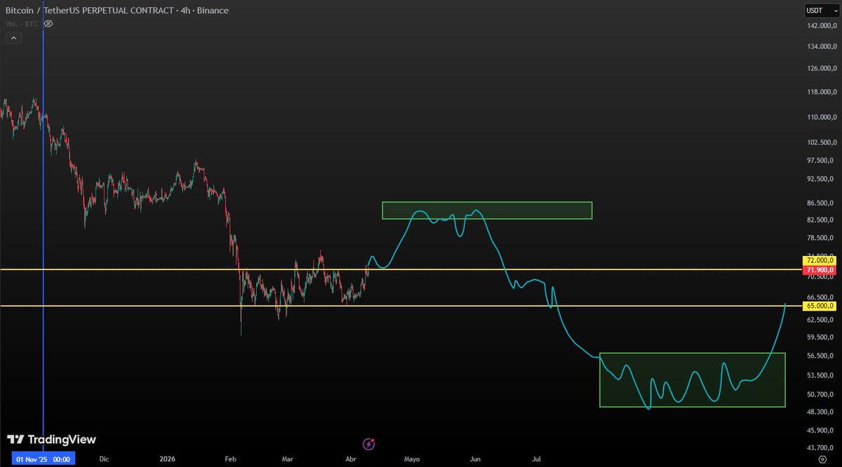
Task: Click the 86.500,0 price axis value
Action: coord(822,203)
